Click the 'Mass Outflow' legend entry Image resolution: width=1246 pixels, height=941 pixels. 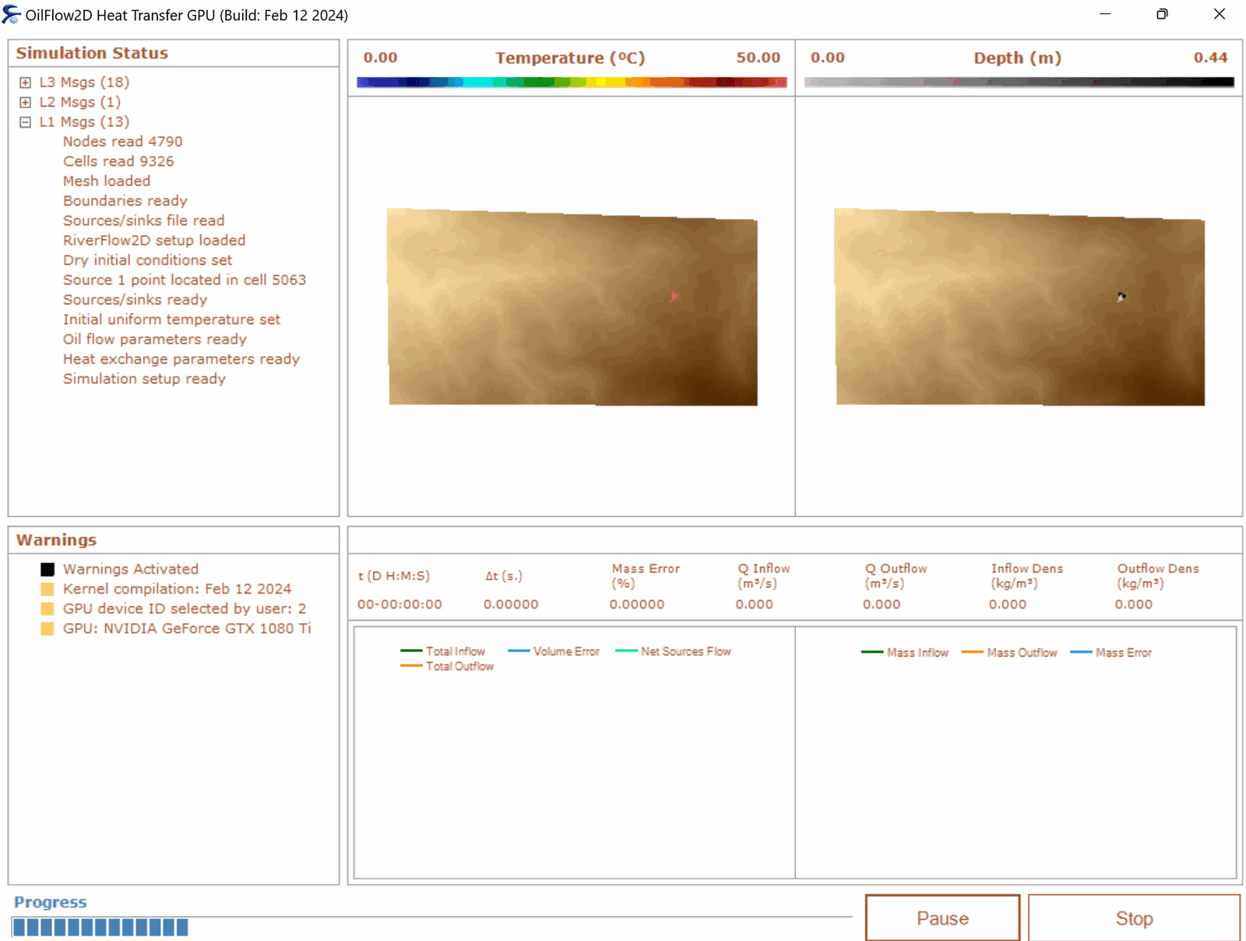(1009, 653)
